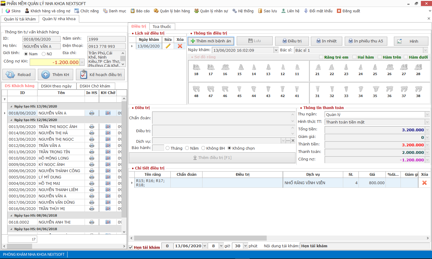Choose lower tooth 36 icon
This screenshot has width=432, height=259.
tap(389, 89)
